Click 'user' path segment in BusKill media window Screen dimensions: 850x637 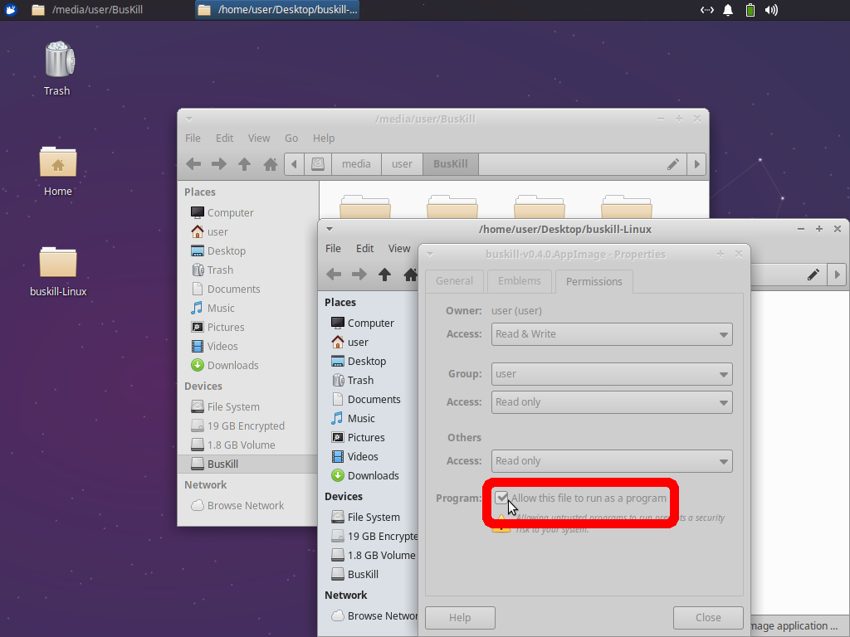pos(402,164)
